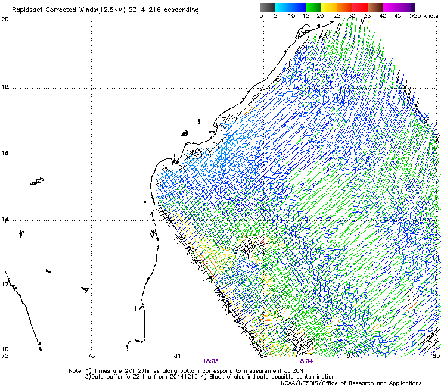The width and height of the screenshot is (441, 387).
Task: Click the latitude '14' axis label
Action: tap(5, 219)
